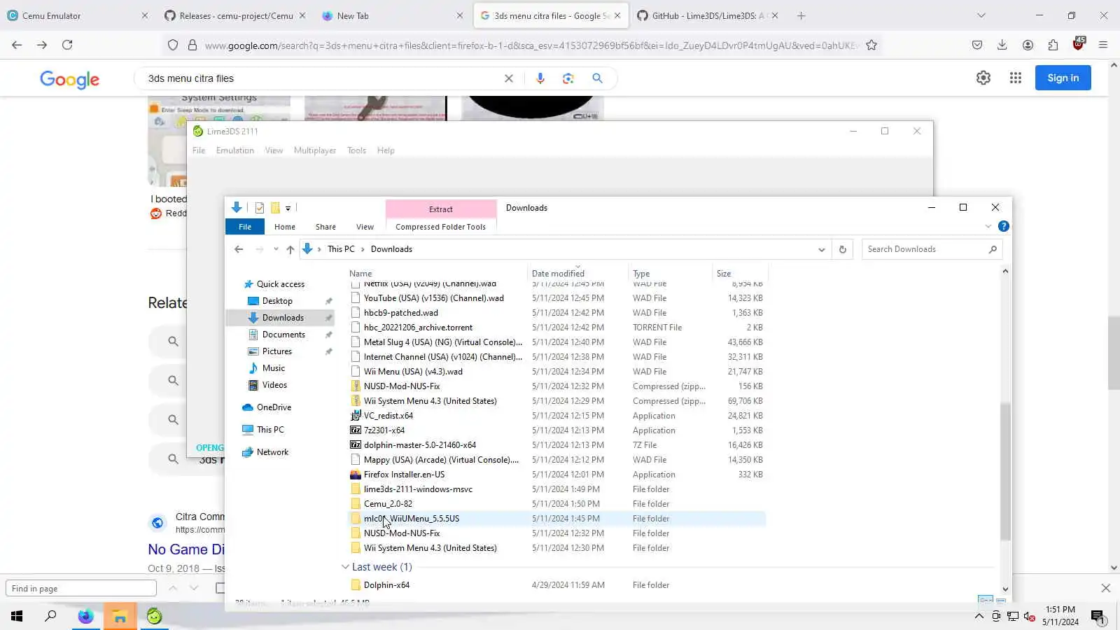Save page to Pocket icon
Image resolution: width=1120 pixels, height=630 pixels.
coord(977,45)
